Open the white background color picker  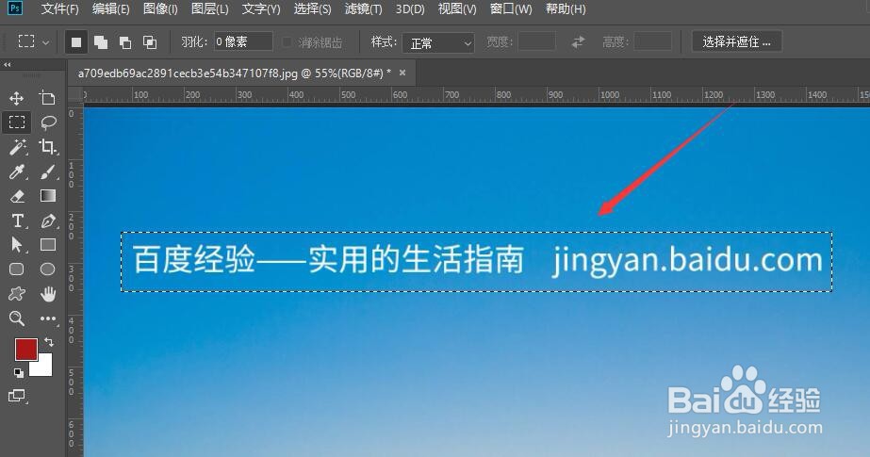(44, 368)
